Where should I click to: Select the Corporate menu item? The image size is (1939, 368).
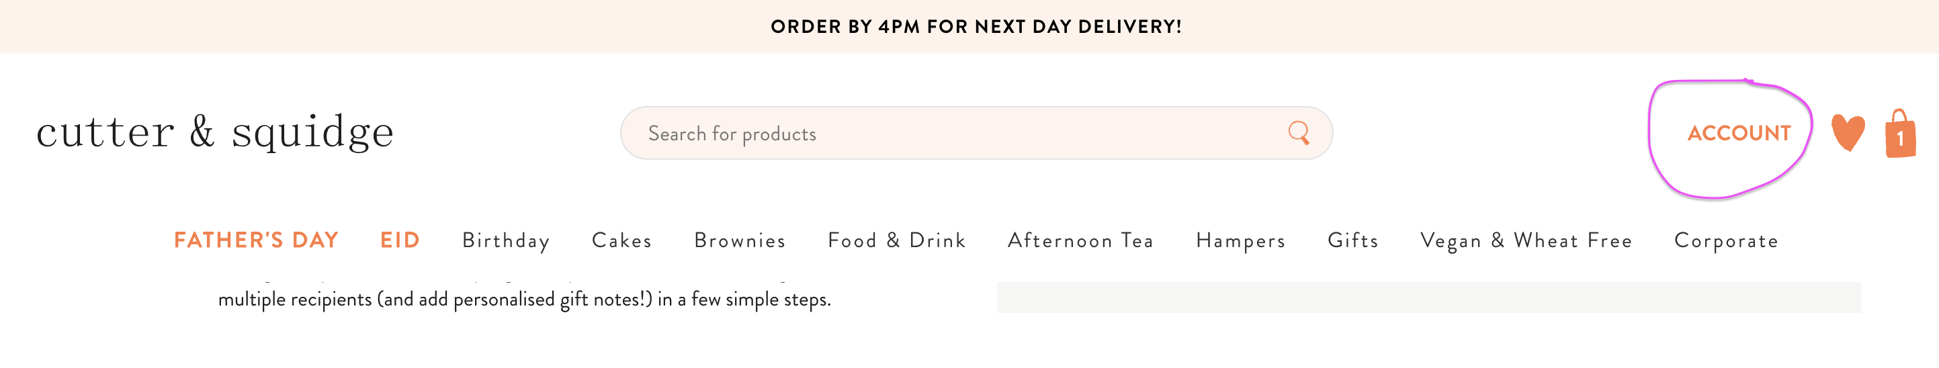tap(1726, 241)
